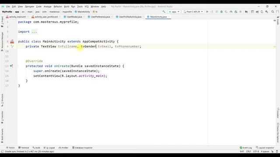Open the Build menu
Viewport: 280px width, 157px height.
click(x=66, y=7)
